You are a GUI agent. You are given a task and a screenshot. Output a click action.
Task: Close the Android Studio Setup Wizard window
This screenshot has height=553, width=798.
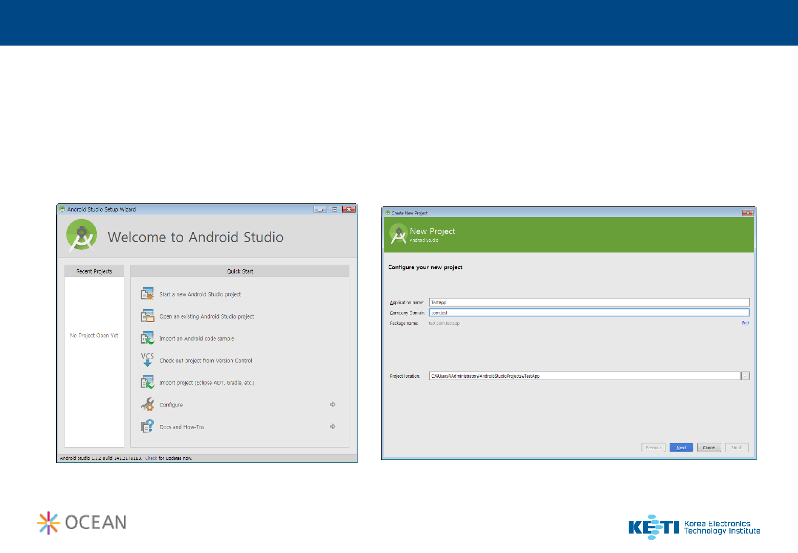349,209
